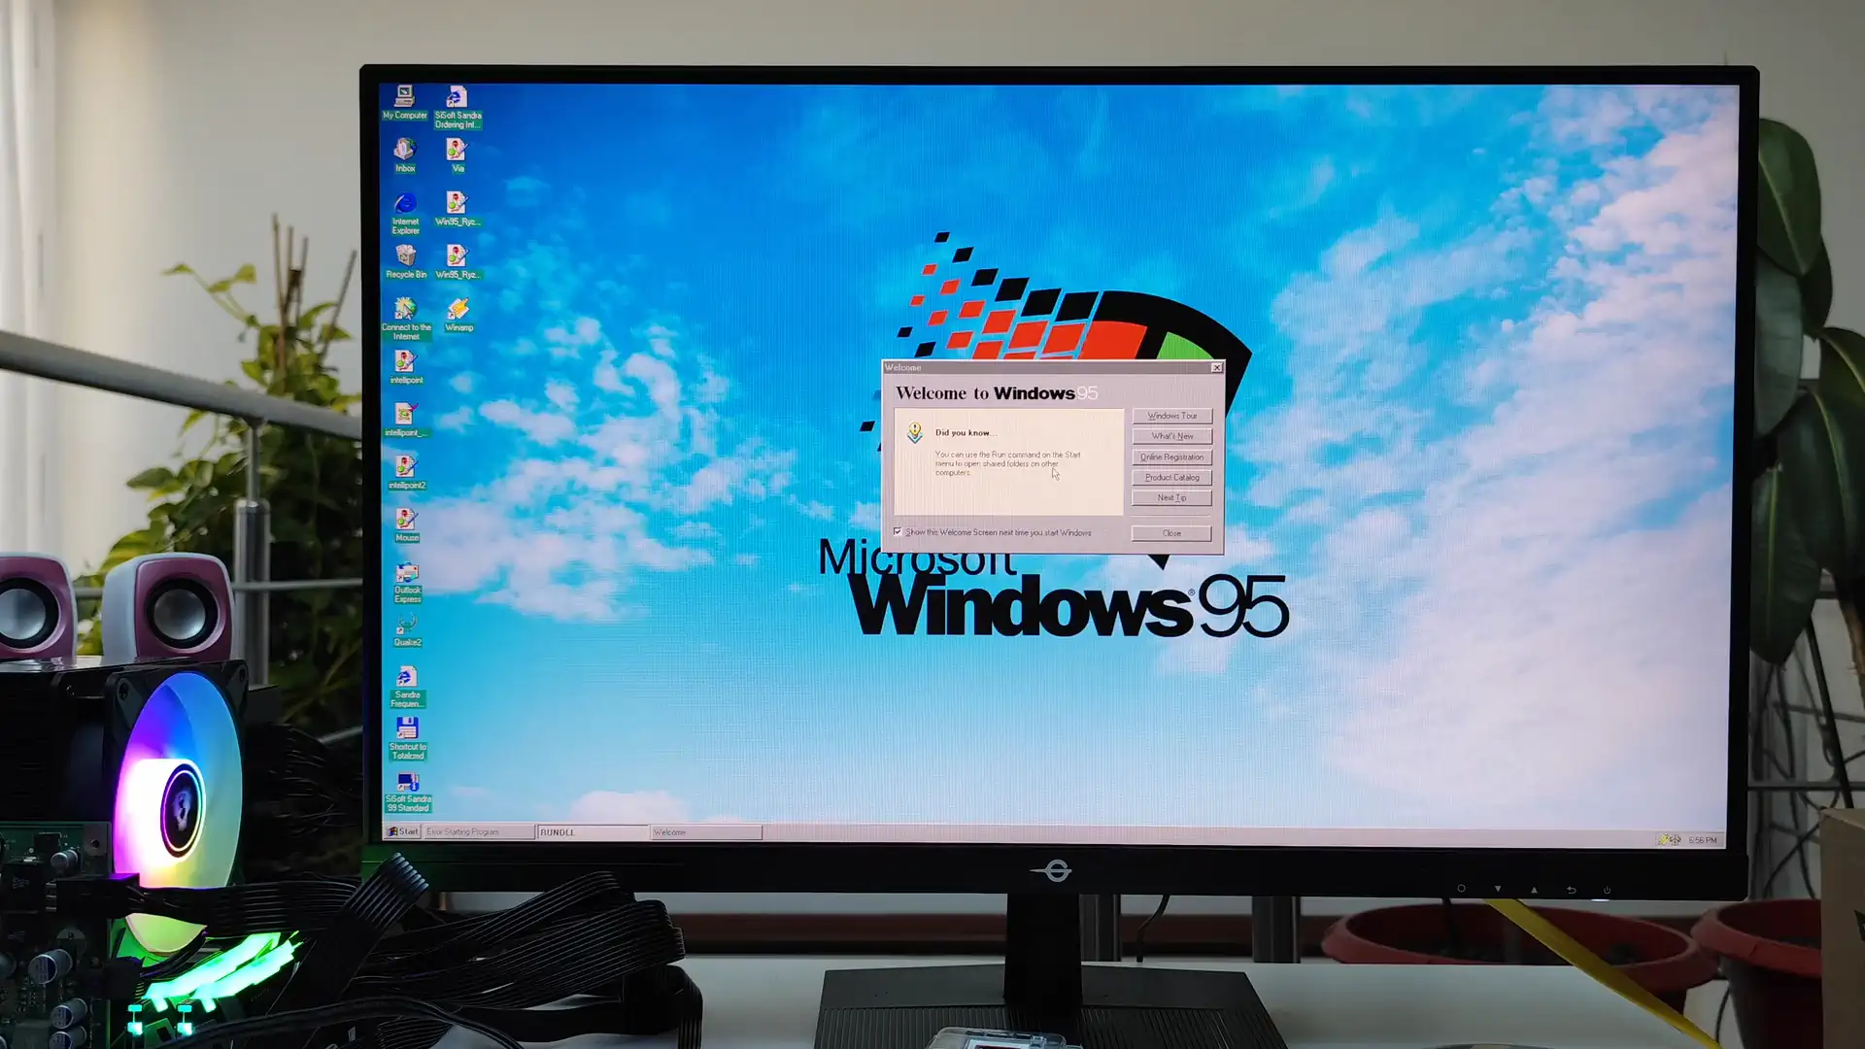Open the Start menu

pos(402,831)
